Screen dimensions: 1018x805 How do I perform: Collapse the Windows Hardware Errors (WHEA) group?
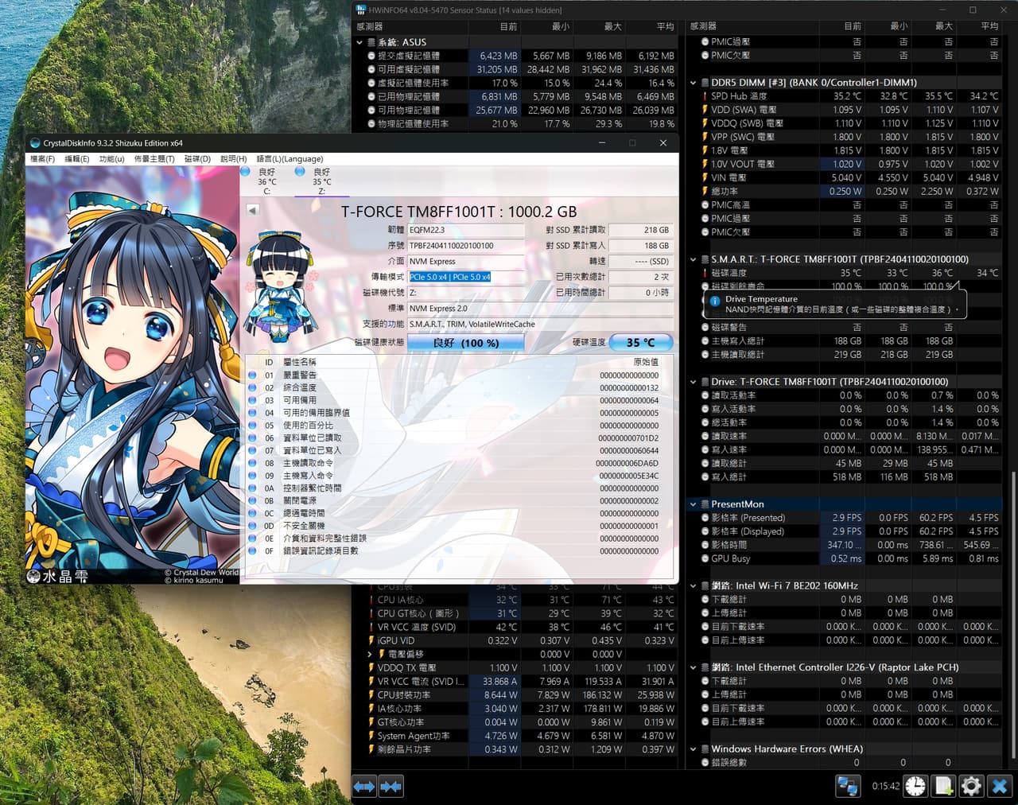(x=694, y=749)
